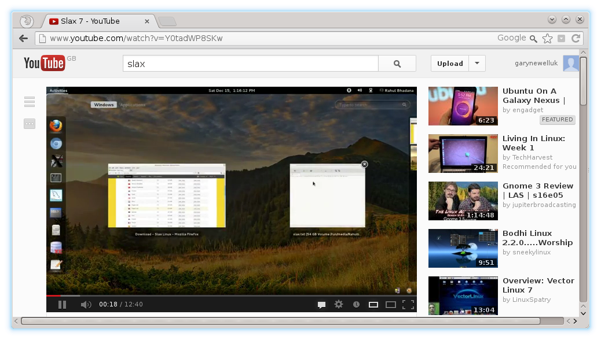Viewport: 601px width, 340px height.
Task: Click the 'by jupiterbroadcasting' channel text
Action: coord(539,205)
